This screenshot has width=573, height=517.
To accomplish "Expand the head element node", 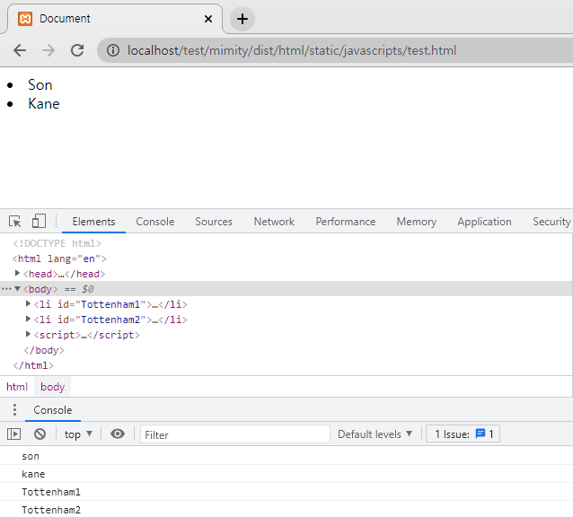I will click(x=17, y=273).
